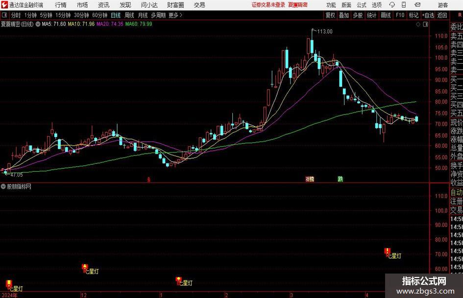463x298 pixels.
Task: Switch to the 分时 period tab
Action: 16,15
